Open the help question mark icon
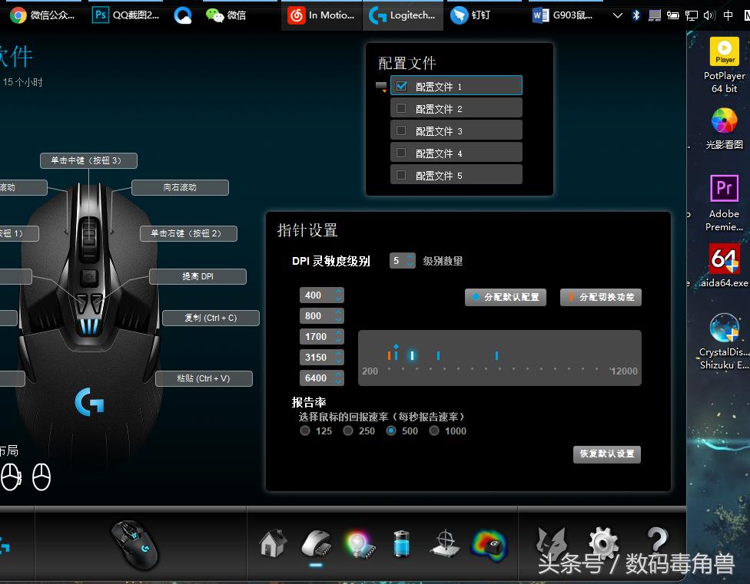The width and height of the screenshot is (750, 584). pos(658,540)
